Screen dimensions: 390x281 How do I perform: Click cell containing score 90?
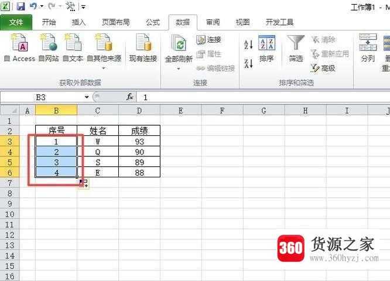pos(139,152)
